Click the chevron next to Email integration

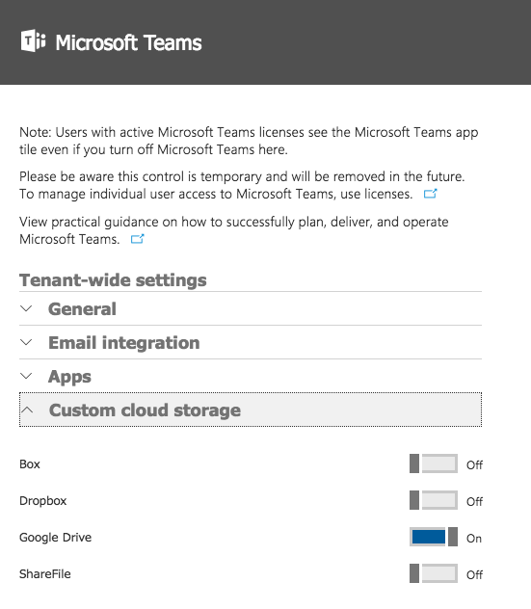(26, 343)
